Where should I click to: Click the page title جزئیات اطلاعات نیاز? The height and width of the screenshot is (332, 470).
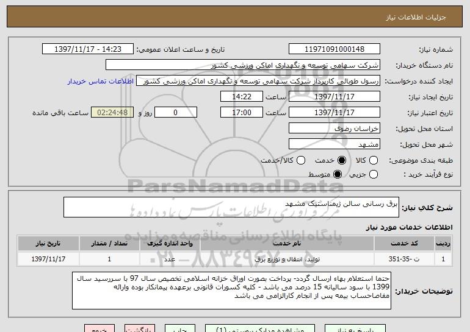416,17
